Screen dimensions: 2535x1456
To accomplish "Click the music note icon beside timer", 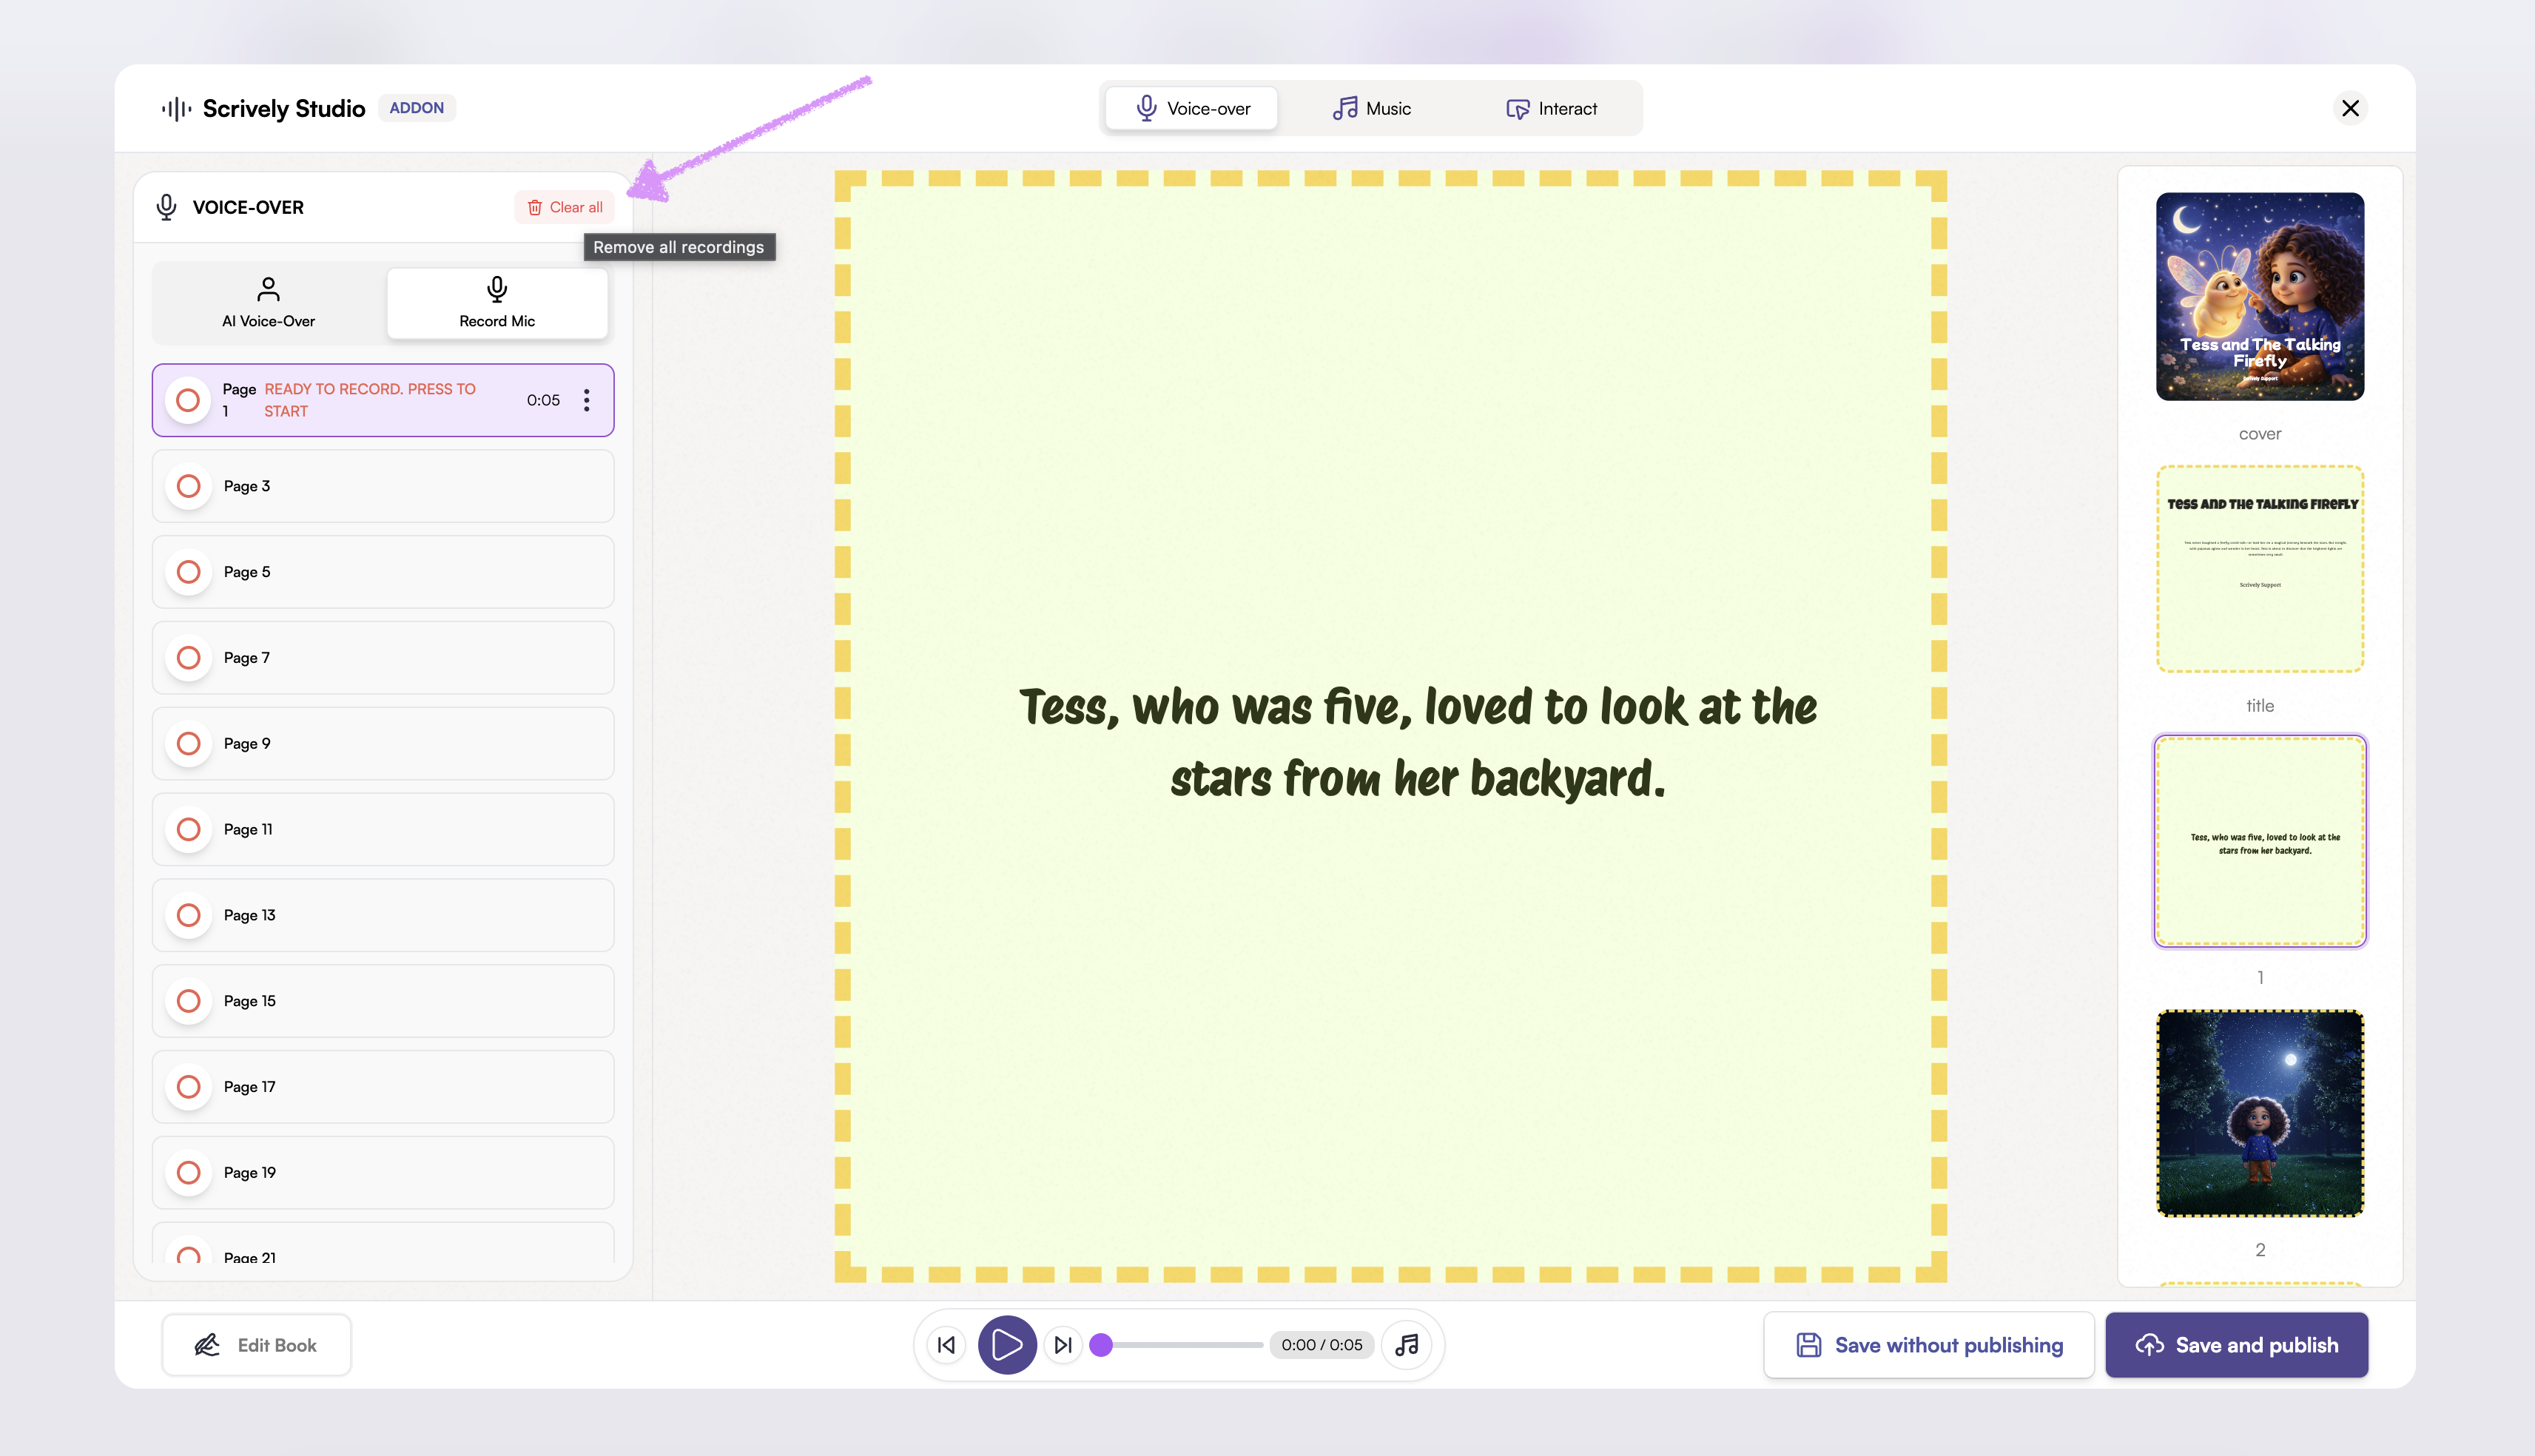I will pos(1407,1345).
